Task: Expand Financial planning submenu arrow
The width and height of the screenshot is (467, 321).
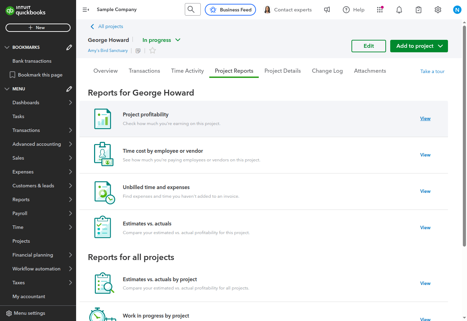Action: coord(71,255)
